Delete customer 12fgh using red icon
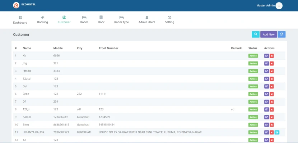 click(x=272, y=109)
